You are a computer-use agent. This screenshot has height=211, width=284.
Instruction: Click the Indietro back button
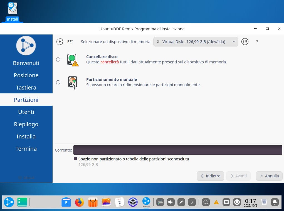pos(210,176)
